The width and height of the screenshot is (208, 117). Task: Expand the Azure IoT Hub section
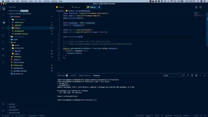tap(14, 113)
